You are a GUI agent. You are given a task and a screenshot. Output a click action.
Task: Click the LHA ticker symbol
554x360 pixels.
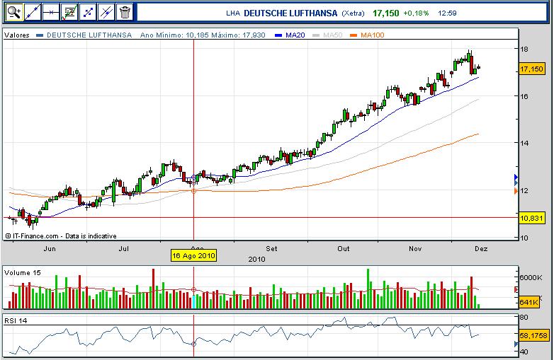pos(233,13)
